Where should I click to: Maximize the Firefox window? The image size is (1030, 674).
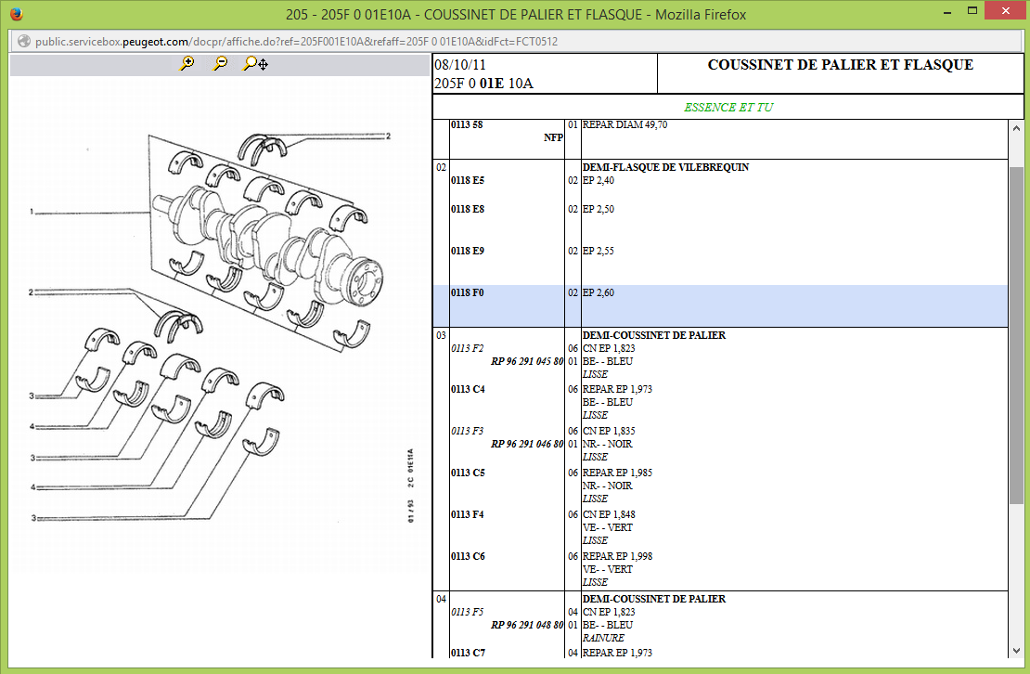pyautogui.click(x=972, y=11)
